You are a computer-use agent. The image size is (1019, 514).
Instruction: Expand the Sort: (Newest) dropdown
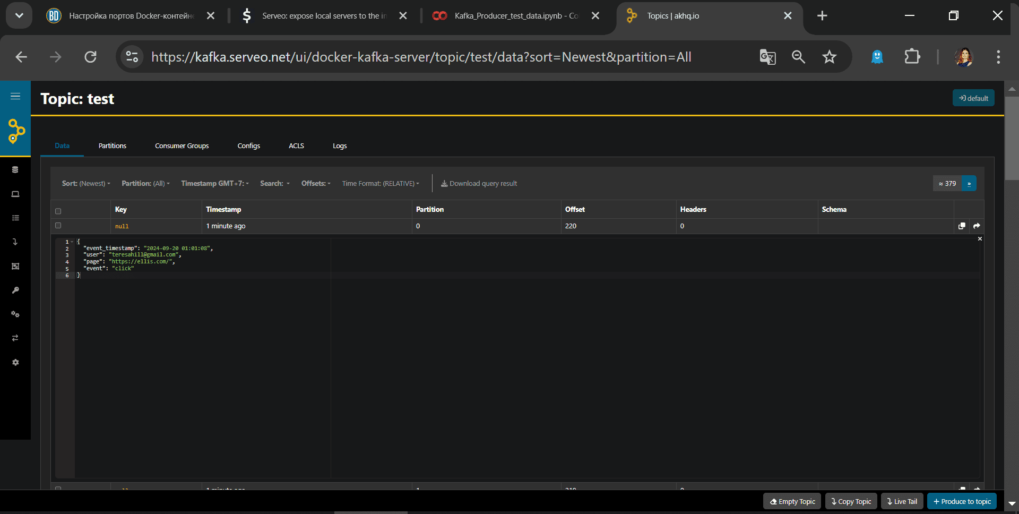[x=86, y=183]
